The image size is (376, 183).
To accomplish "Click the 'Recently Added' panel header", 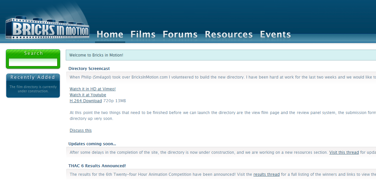I will click(33, 77).
